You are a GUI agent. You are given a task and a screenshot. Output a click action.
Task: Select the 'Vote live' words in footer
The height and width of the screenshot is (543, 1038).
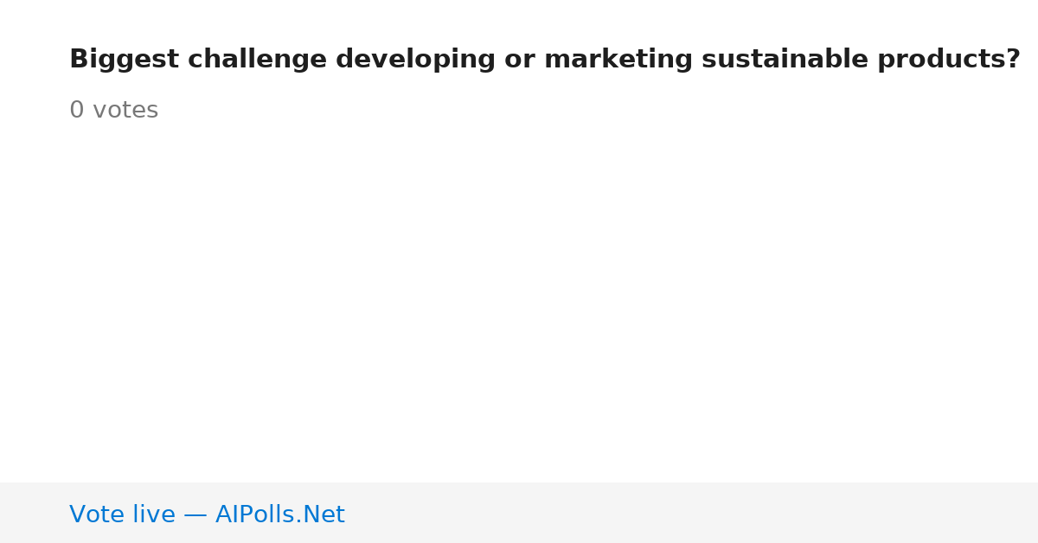pos(122,515)
